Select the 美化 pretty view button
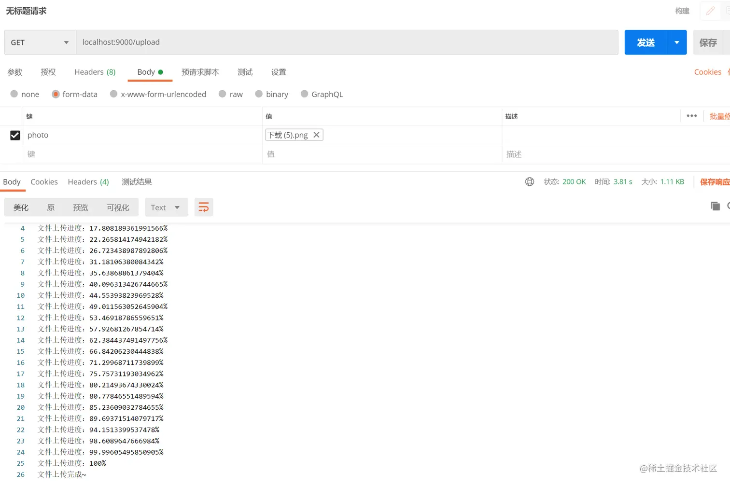This screenshot has height=486, width=730. pyautogui.click(x=21, y=208)
